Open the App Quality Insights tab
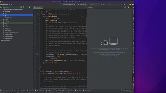 tap(59, 90)
